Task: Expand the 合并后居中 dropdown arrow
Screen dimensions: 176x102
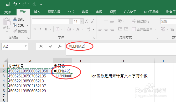Action: tap(156, 29)
